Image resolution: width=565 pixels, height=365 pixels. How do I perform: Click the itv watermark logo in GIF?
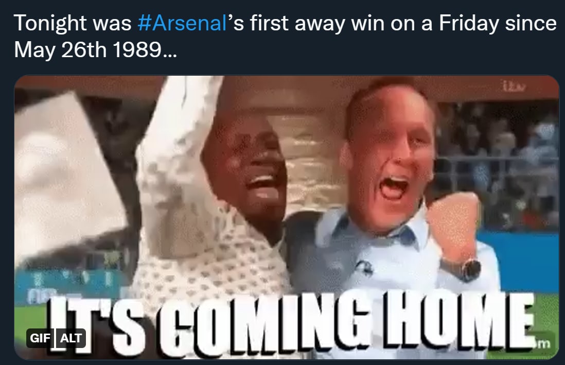click(514, 86)
